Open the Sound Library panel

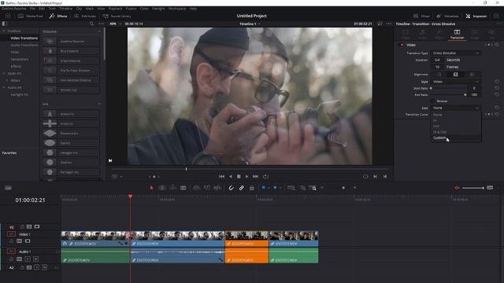117,16
